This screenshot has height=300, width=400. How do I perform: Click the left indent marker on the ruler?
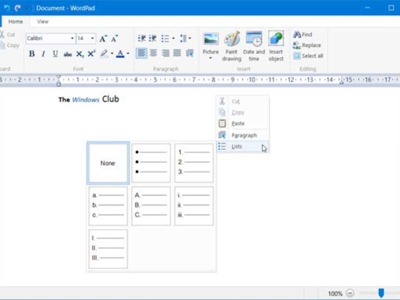pyautogui.click(x=59, y=81)
